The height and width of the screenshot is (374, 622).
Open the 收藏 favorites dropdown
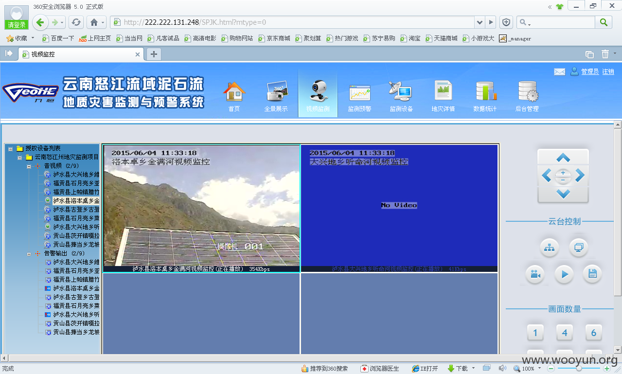(33, 38)
